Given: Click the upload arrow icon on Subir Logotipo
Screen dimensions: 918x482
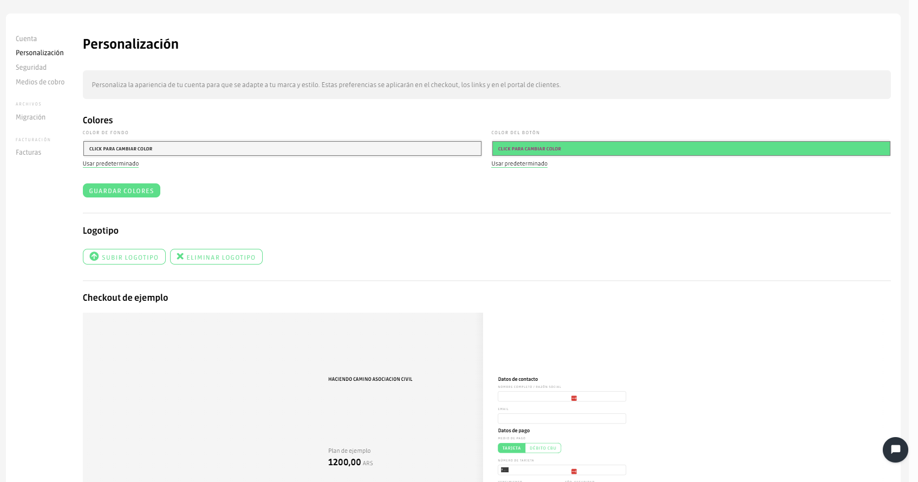Looking at the screenshot, I should pos(94,256).
